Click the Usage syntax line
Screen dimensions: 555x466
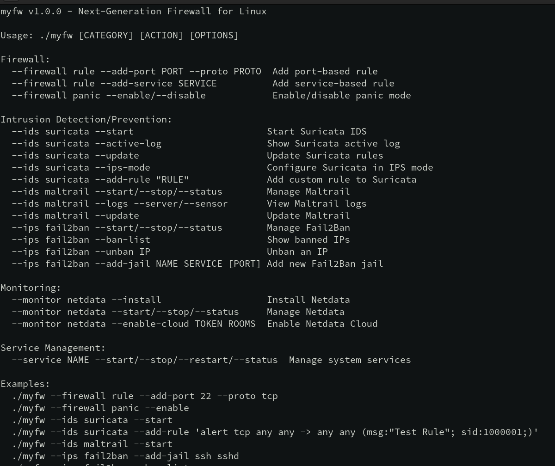pos(119,35)
